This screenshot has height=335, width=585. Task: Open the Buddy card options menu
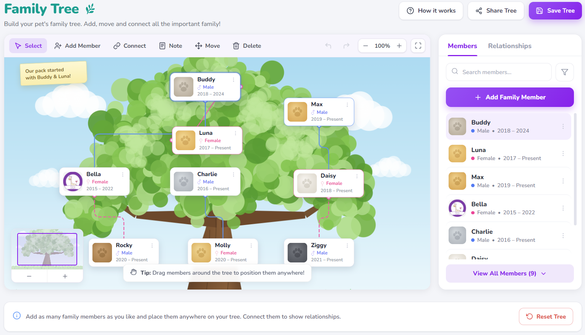233,80
